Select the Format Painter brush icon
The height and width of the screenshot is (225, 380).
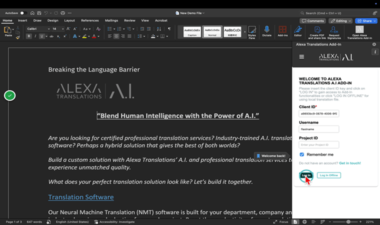tap(18, 37)
